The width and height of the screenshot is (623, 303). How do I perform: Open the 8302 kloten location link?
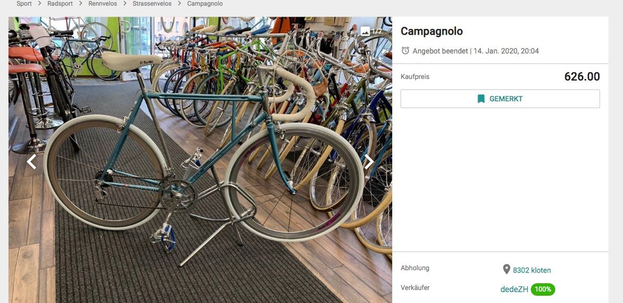(x=532, y=270)
